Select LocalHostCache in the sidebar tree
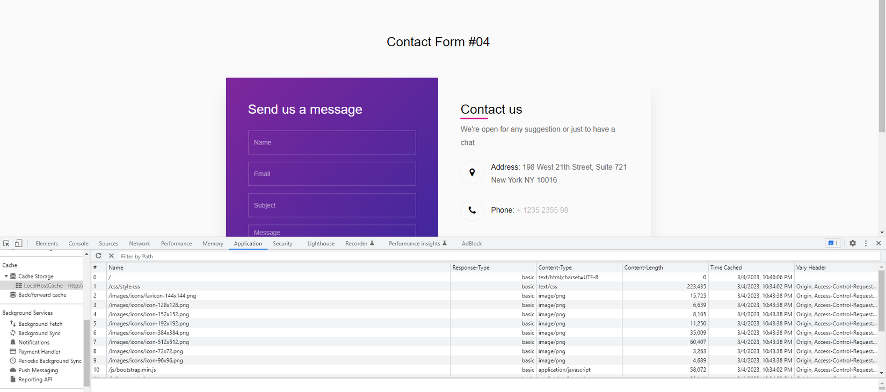 click(x=53, y=286)
